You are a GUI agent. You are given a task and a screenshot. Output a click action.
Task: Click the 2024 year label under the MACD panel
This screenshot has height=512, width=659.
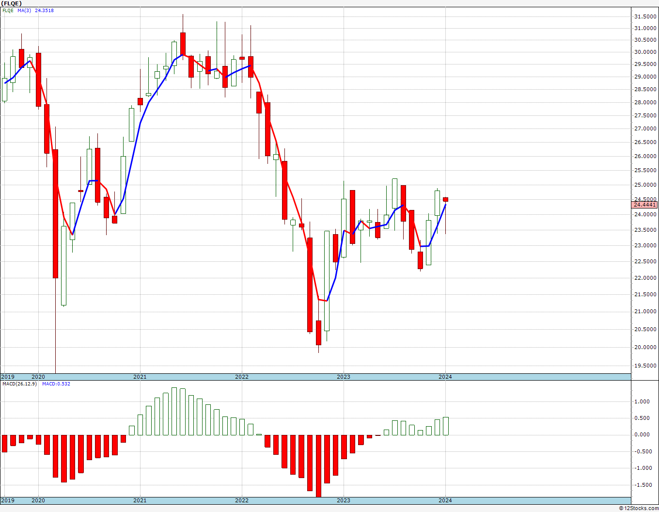click(445, 500)
